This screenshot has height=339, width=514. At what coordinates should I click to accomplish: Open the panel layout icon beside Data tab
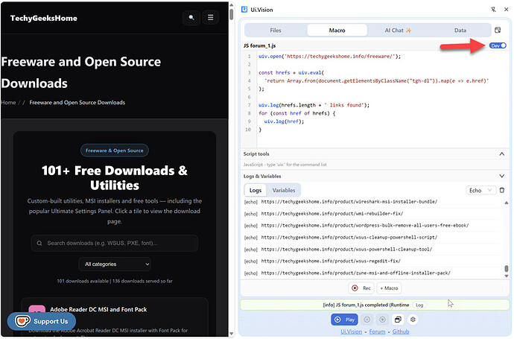click(498, 30)
